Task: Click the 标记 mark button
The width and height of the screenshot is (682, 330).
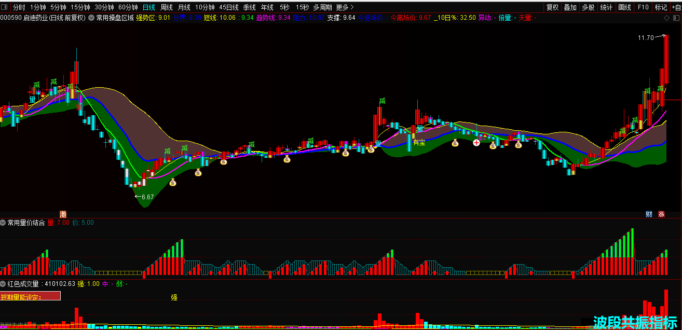Action: click(x=661, y=7)
